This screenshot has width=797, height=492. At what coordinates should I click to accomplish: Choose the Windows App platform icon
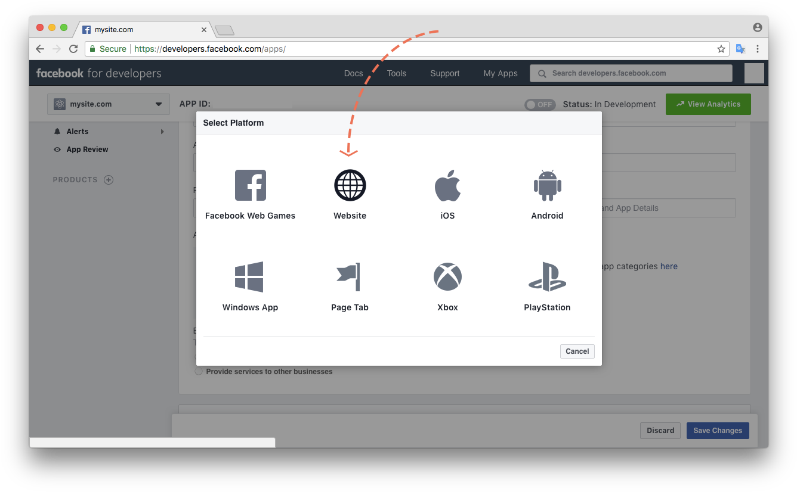point(250,277)
